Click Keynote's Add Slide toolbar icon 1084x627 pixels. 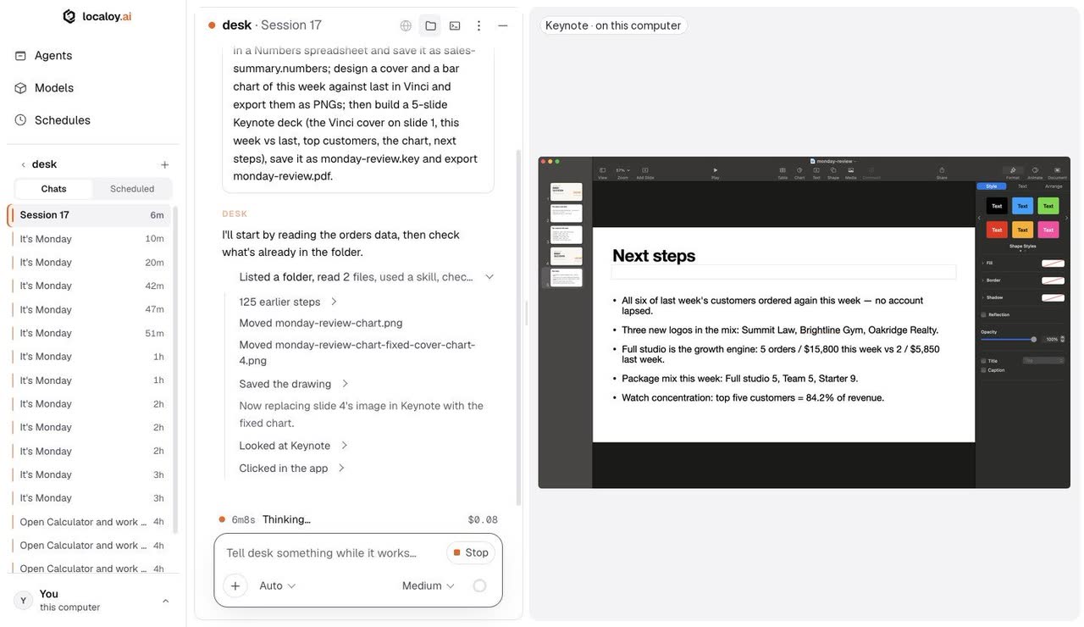[645, 170]
